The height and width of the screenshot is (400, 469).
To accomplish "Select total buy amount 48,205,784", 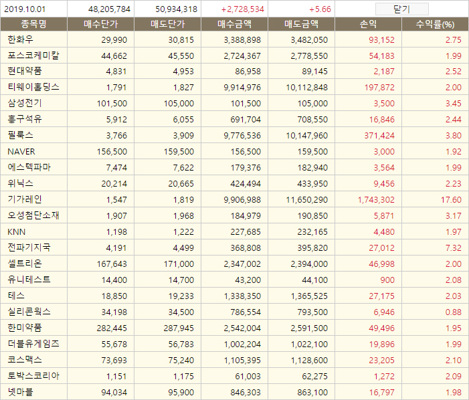I will coord(109,9).
